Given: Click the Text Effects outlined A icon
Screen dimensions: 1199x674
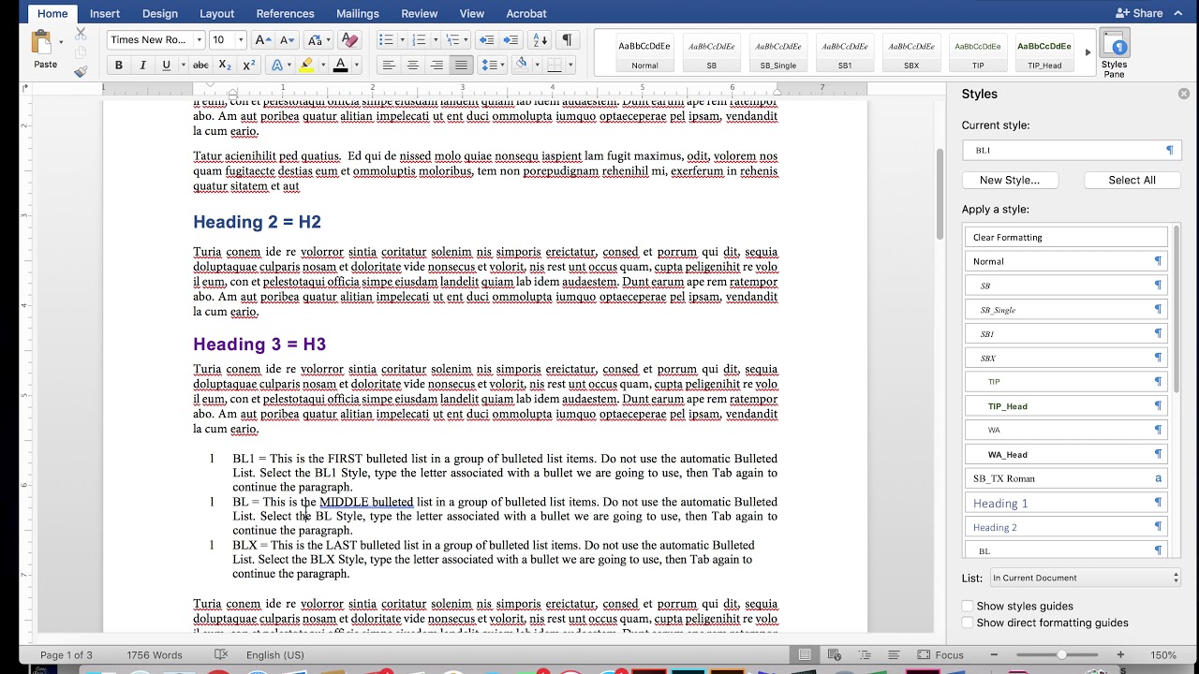Looking at the screenshot, I should coord(276,66).
